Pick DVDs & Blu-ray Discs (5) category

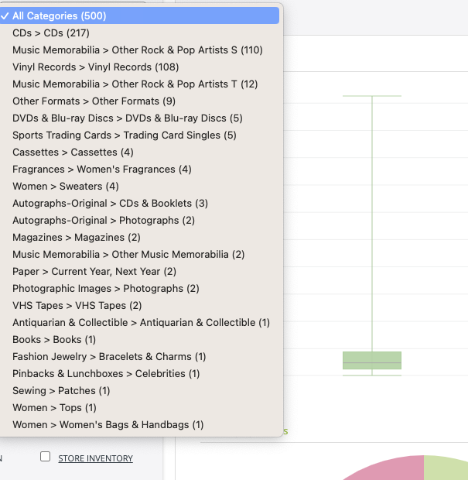[139, 118]
